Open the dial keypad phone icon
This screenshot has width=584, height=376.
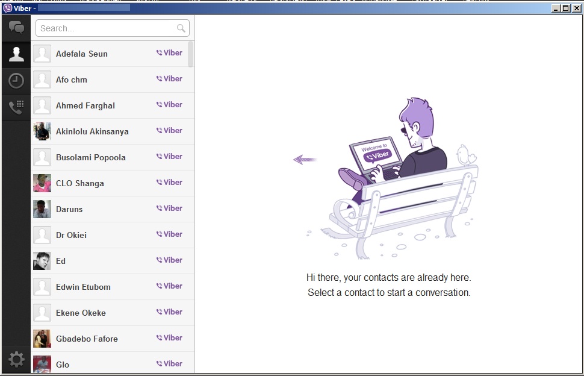point(16,107)
